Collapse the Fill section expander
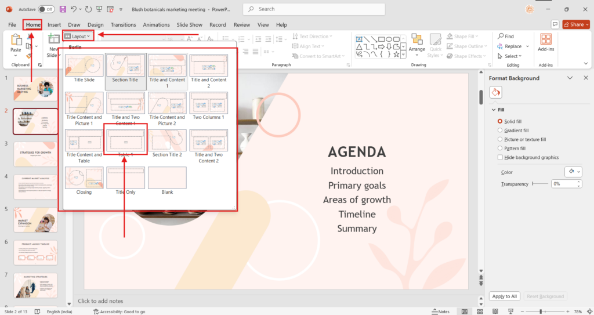 (x=494, y=110)
